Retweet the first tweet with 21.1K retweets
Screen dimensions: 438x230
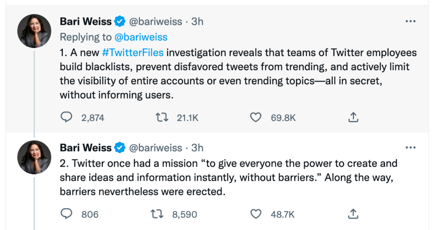tap(162, 117)
